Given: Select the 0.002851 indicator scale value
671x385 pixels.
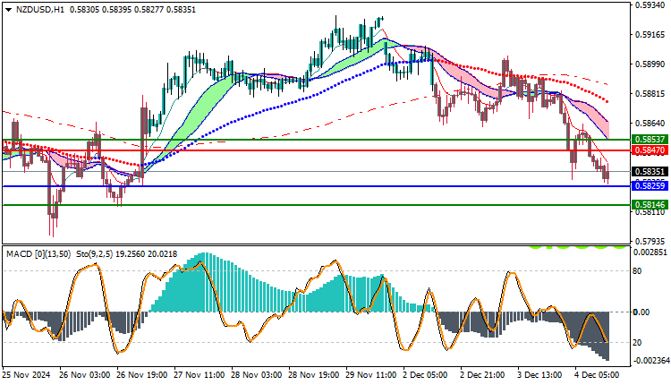Looking at the screenshot, I should (650, 252).
